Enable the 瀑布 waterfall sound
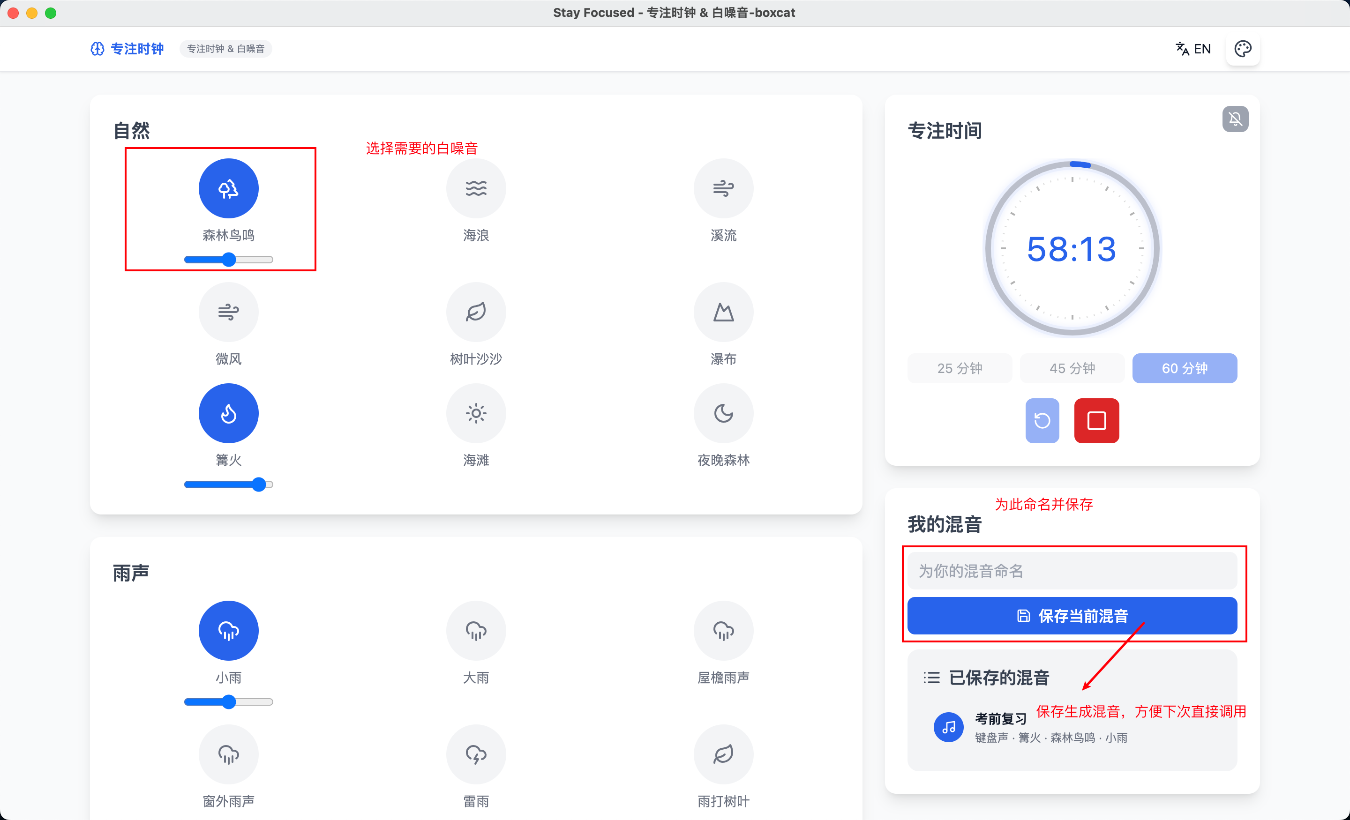 pos(724,312)
